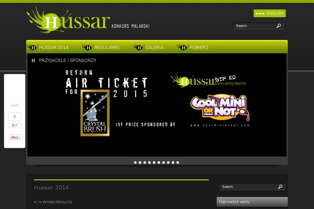Click www.coolminiornot.com text in banner

[x=220, y=125]
